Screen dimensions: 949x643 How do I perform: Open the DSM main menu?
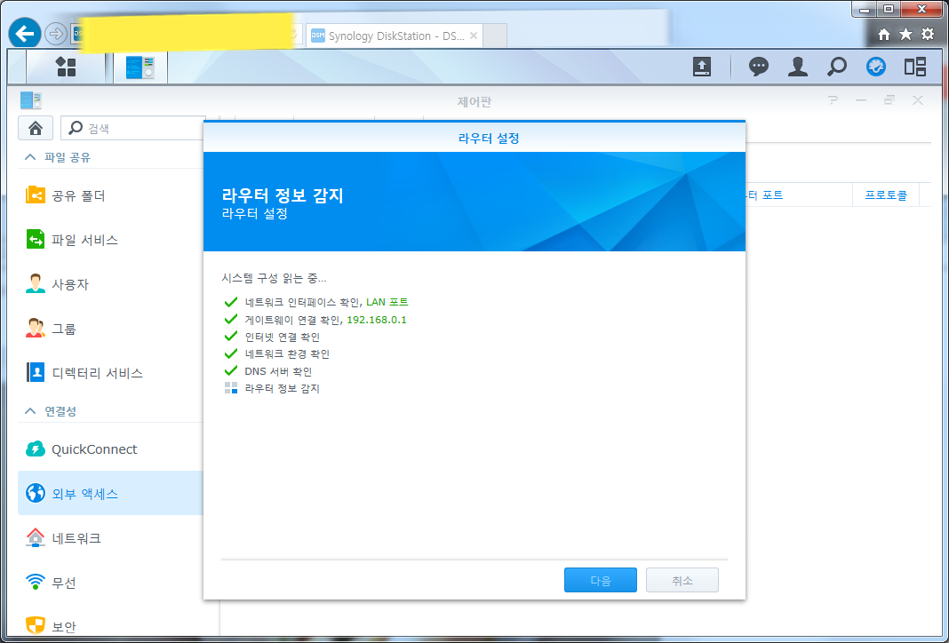[66, 67]
